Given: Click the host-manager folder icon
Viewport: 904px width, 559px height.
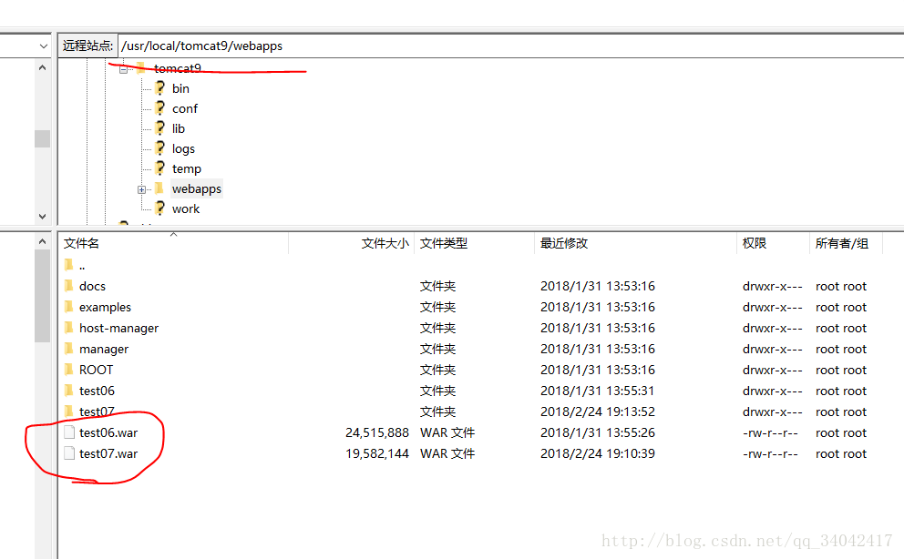Looking at the screenshot, I should [x=69, y=328].
